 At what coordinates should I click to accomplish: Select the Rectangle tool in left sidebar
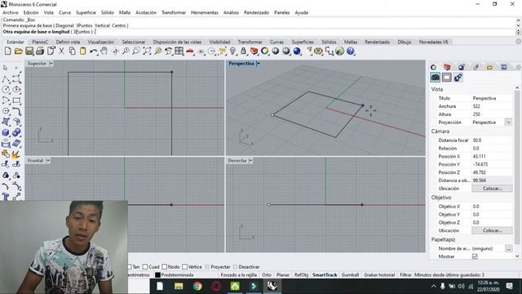16,100
